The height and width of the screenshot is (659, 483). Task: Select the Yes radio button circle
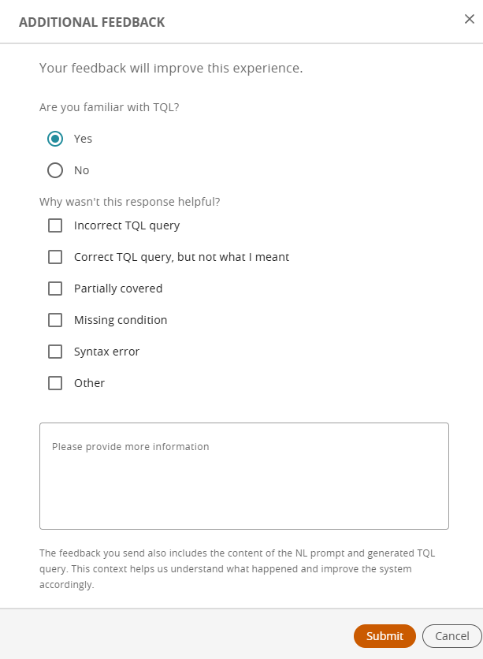[55, 139]
